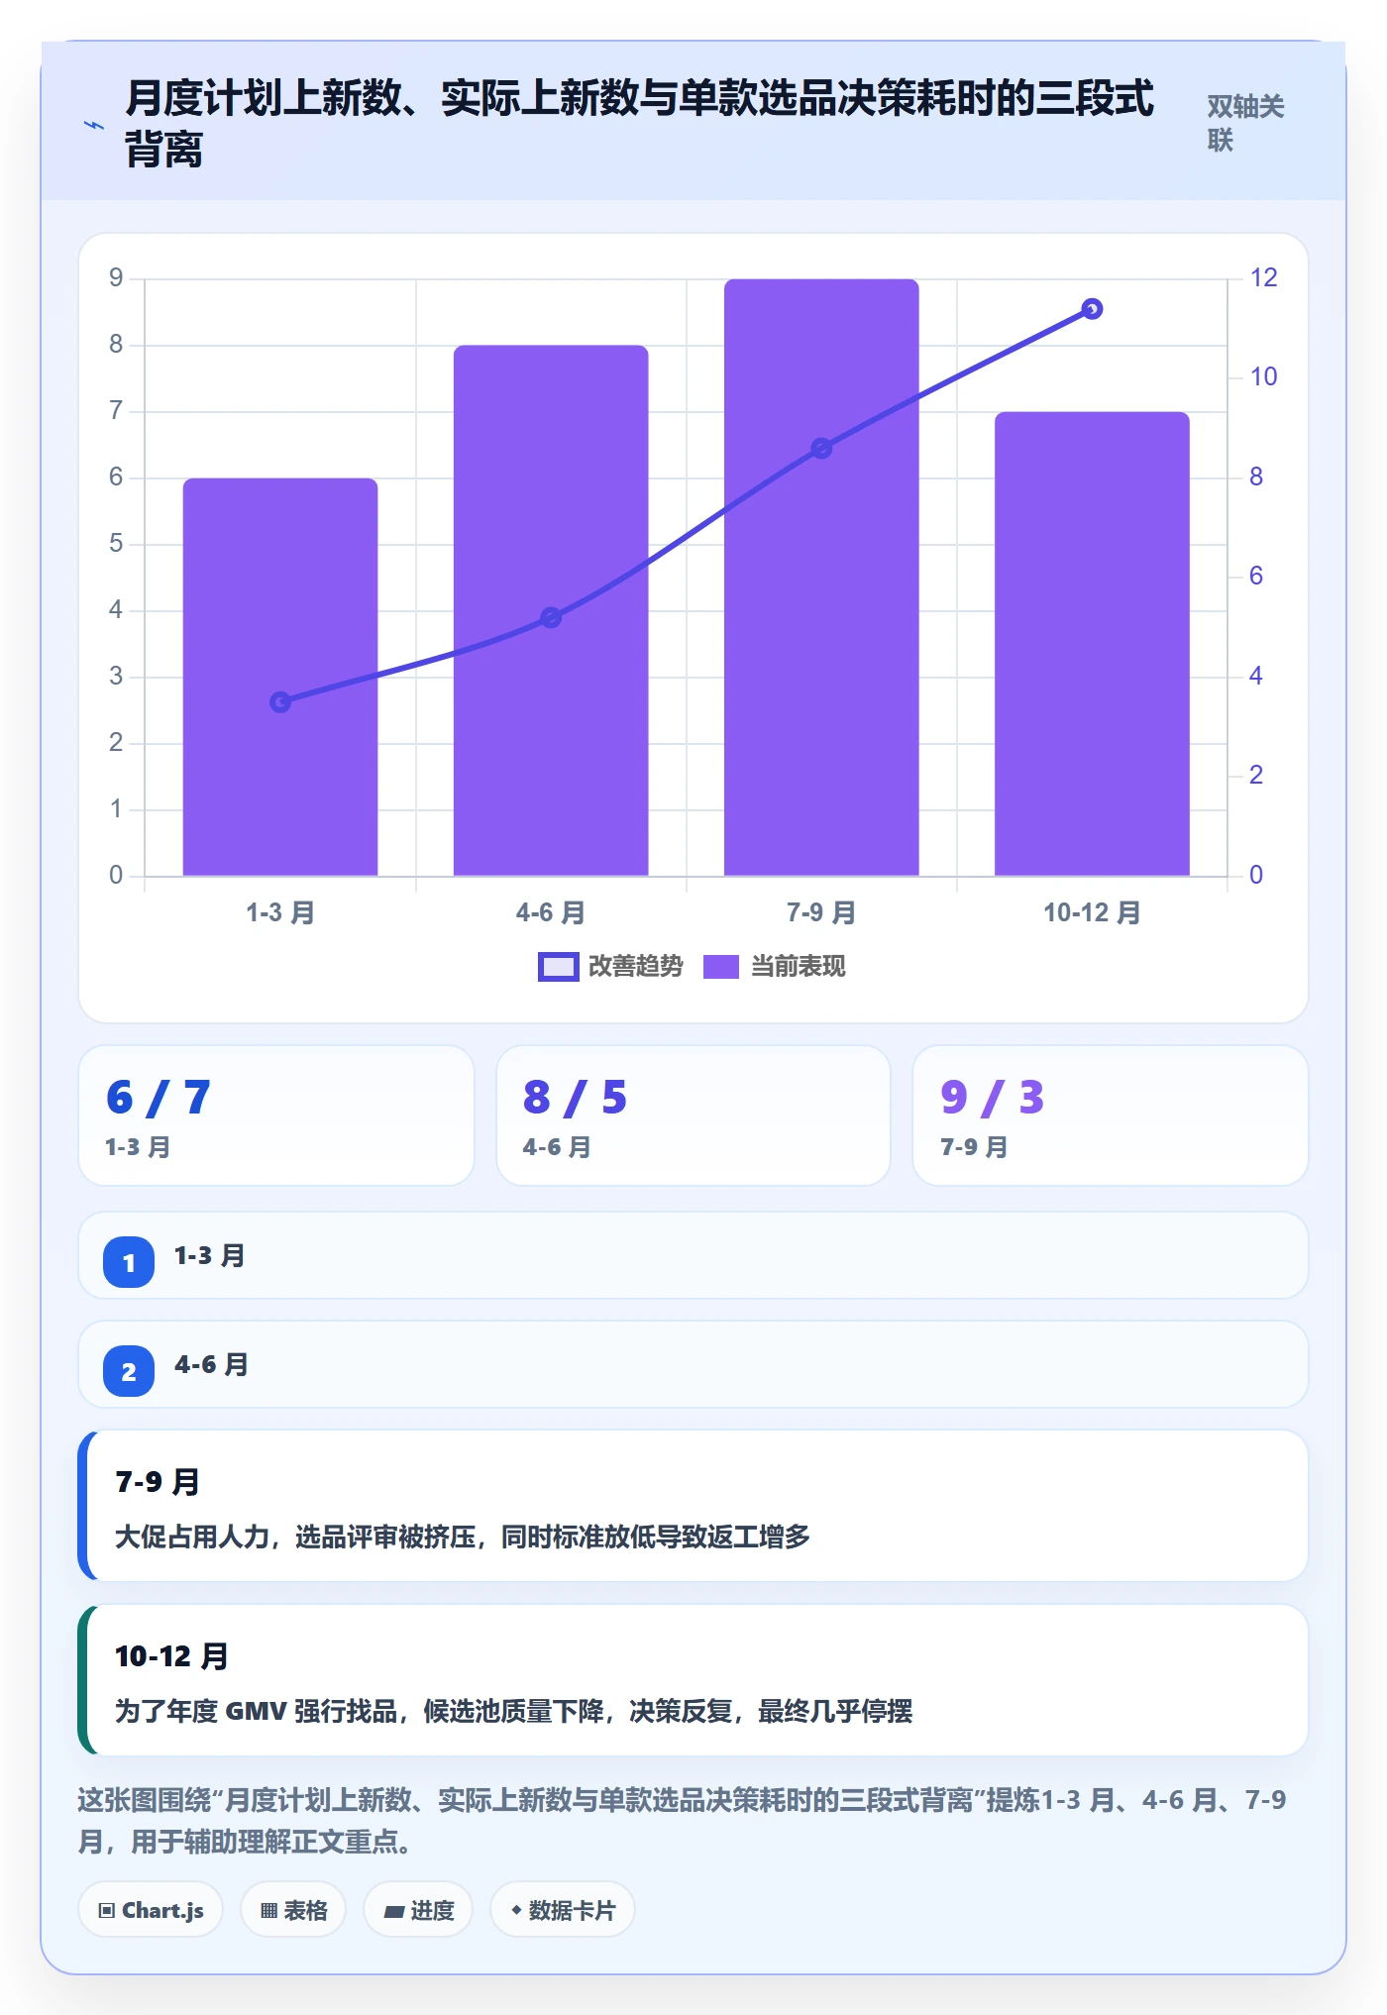The height and width of the screenshot is (2015, 1387).
Task: Select the 进度 tag
Action: pos(418,1910)
